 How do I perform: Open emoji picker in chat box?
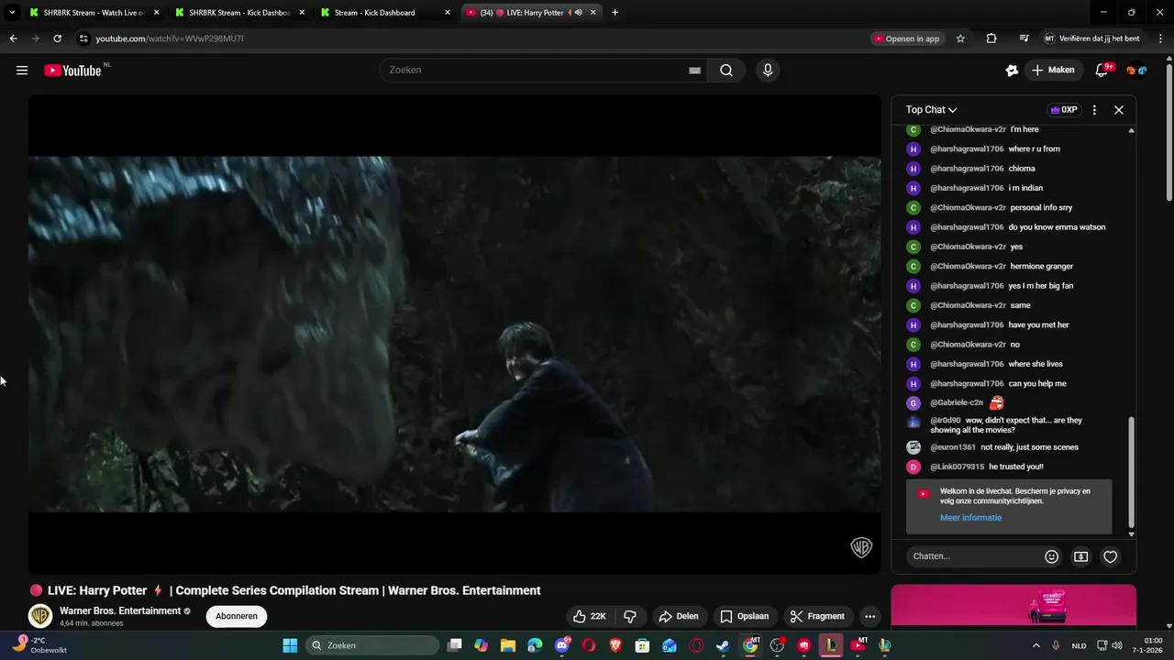pos(1052,556)
